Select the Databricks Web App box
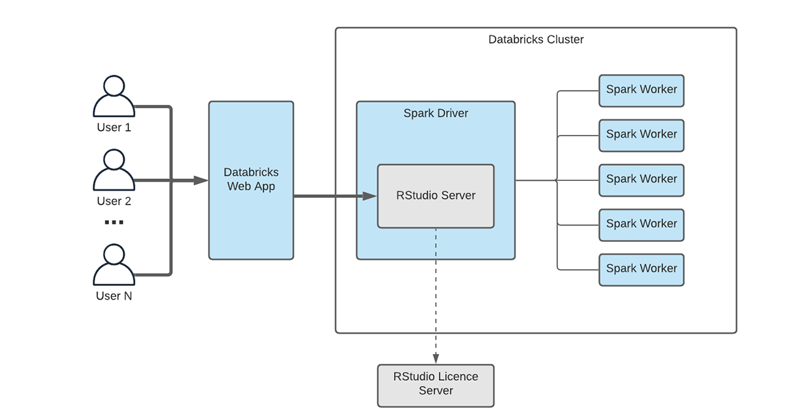This screenshot has width=788, height=413. pos(251,180)
